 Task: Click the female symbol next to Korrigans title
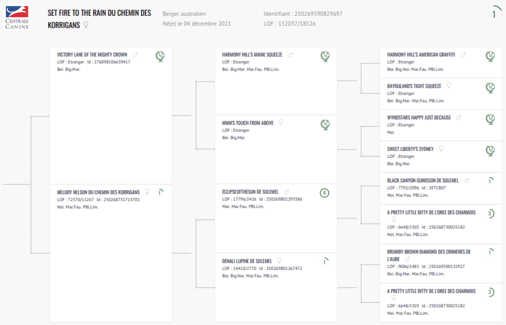86,25
